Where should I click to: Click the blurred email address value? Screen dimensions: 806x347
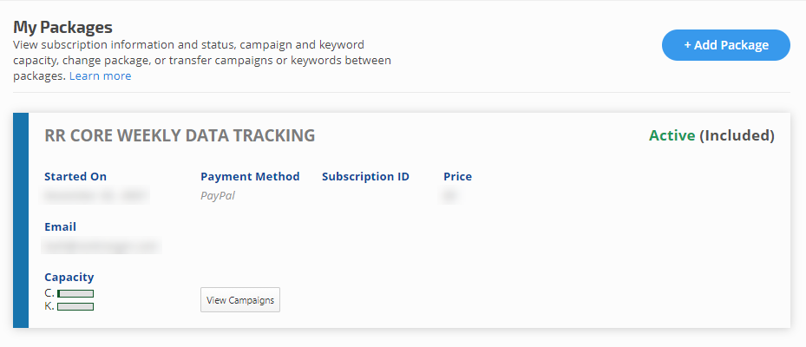coord(102,246)
